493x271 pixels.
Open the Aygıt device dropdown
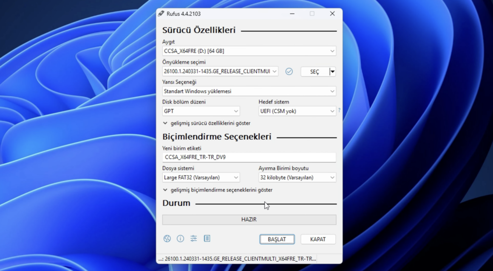pos(249,51)
